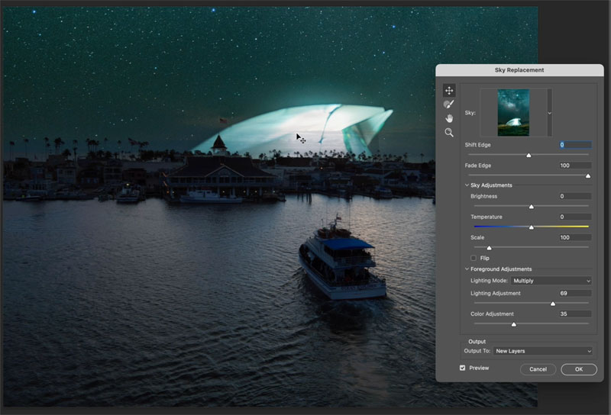Image resolution: width=611 pixels, height=415 pixels.
Task: Click the Brightness value field
Action: pyautogui.click(x=575, y=196)
